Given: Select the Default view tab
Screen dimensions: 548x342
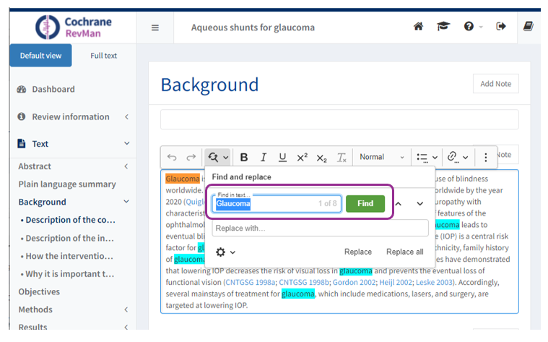Looking at the screenshot, I should (40, 56).
